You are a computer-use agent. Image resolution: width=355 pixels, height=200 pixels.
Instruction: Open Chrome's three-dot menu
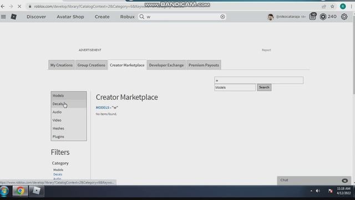point(351,6)
